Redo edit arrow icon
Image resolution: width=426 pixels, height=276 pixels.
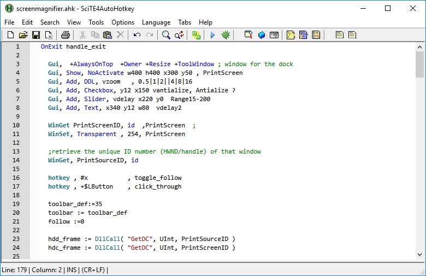(150, 35)
